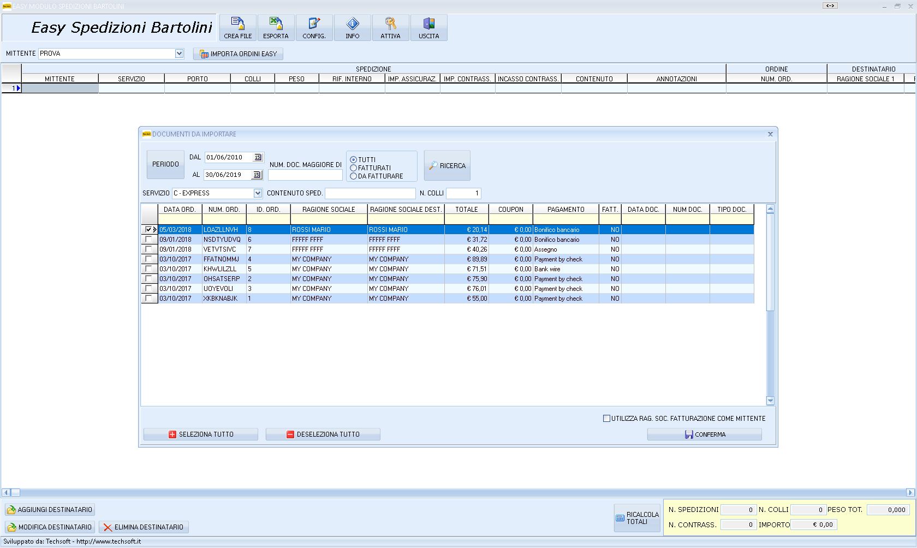Click NUM. DOC. MAGGIORE DI input field
917x548 pixels.
pyautogui.click(x=305, y=175)
